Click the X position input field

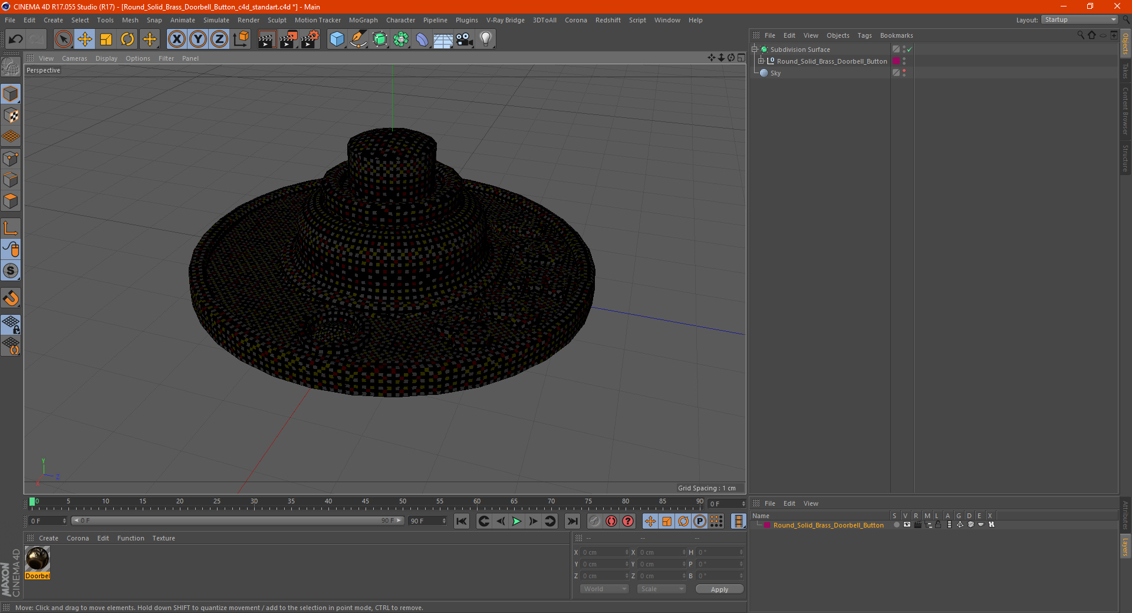[x=604, y=552]
